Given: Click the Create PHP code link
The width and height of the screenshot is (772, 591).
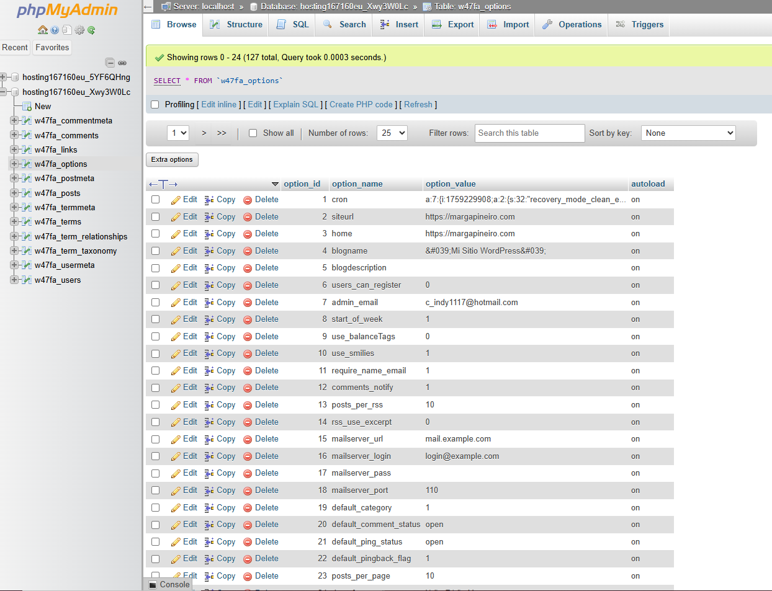Looking at the screenshot, I should 361,105.
